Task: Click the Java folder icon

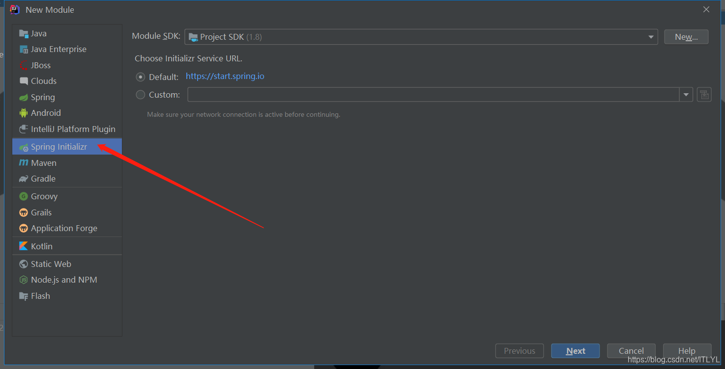Action: [x=24, y=33]
